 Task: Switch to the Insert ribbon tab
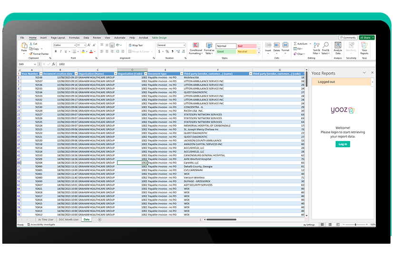pos(43,38)
